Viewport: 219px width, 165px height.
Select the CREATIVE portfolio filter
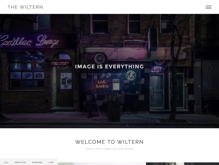pos(20,162)
